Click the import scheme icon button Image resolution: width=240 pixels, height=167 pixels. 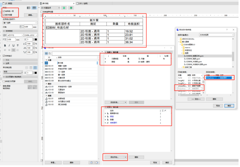(x=91, y=163)
